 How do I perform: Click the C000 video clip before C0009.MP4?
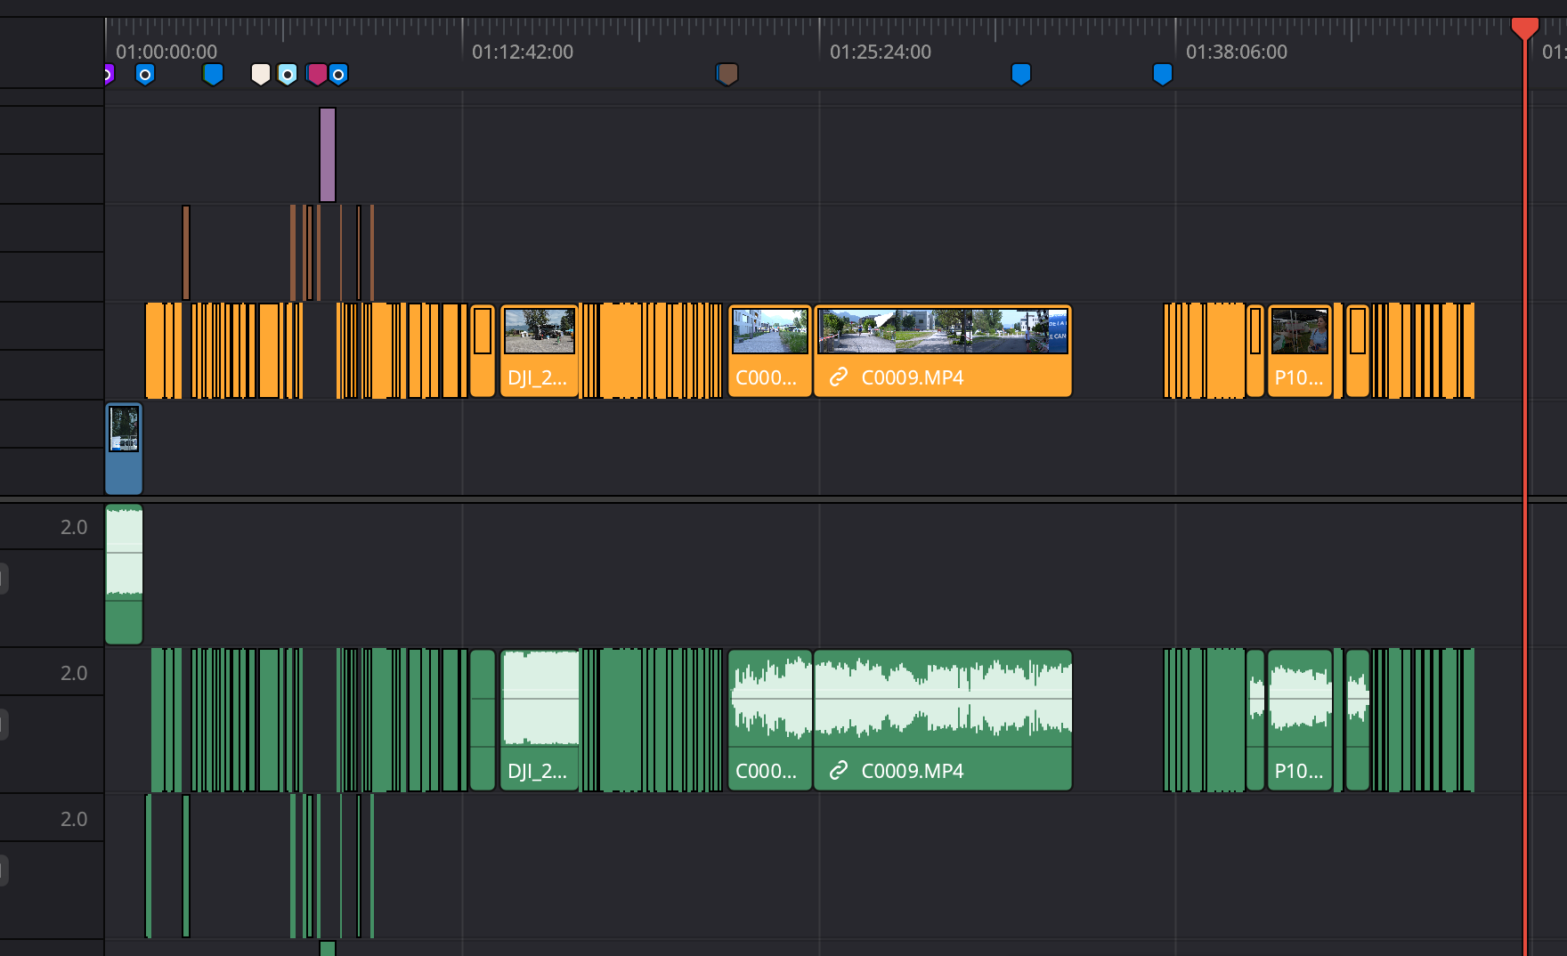pos(769,351)
